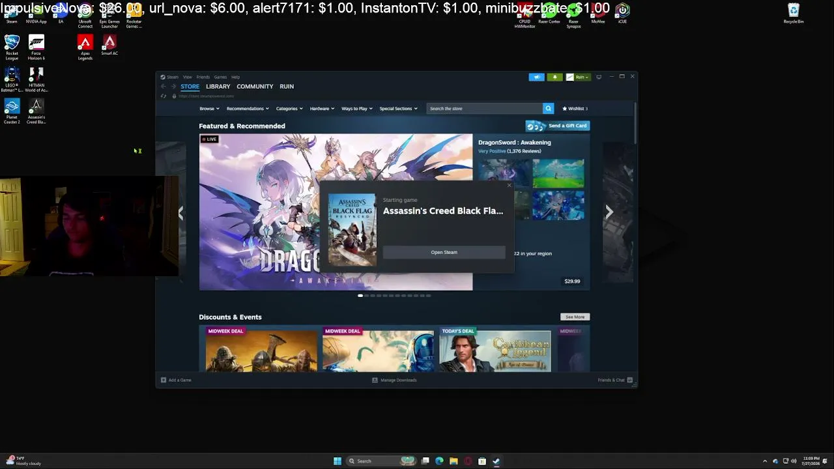The width and height of the screenshot is (834, 469).
Task: Select the Recycle Bin desktop icon
Action: (794, 14)
